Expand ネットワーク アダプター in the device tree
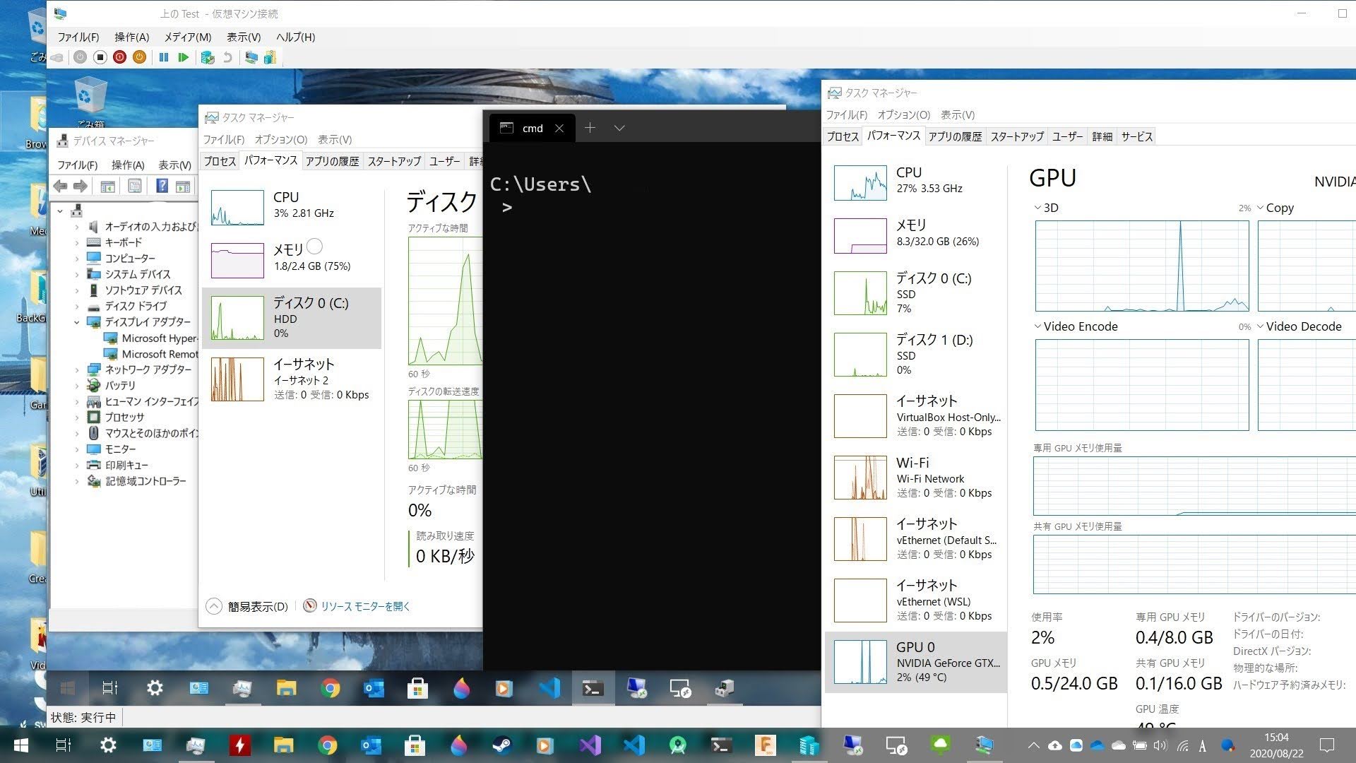Screen dimensions: 1356x763 coord(78,369)
